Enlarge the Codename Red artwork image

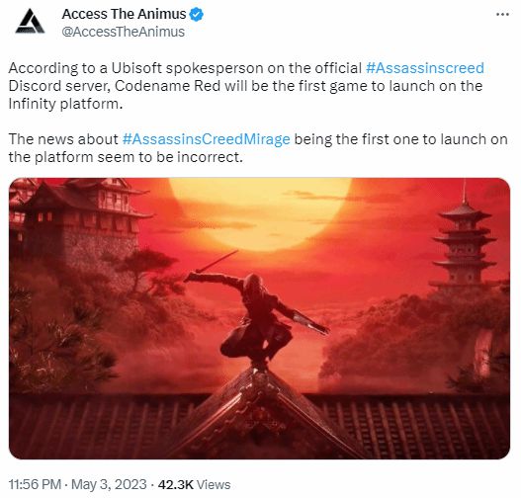259,318
